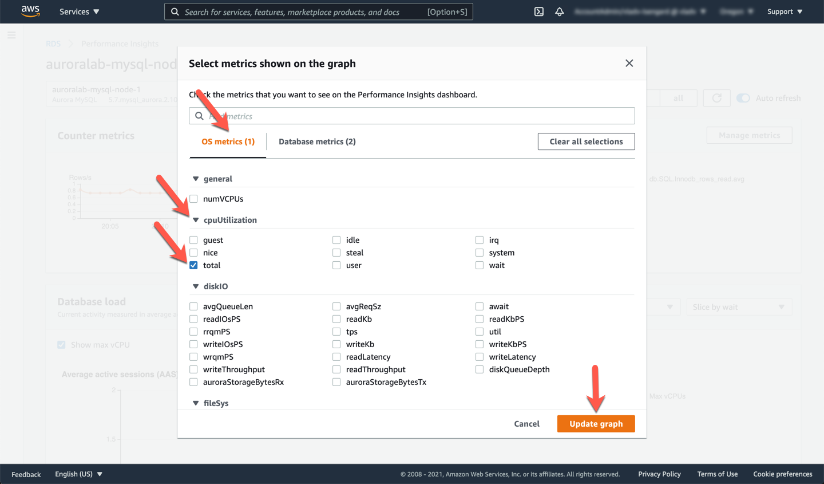Click the search magnifier in metrics filter
Viewport: 824px width, 484px height.
199,116
